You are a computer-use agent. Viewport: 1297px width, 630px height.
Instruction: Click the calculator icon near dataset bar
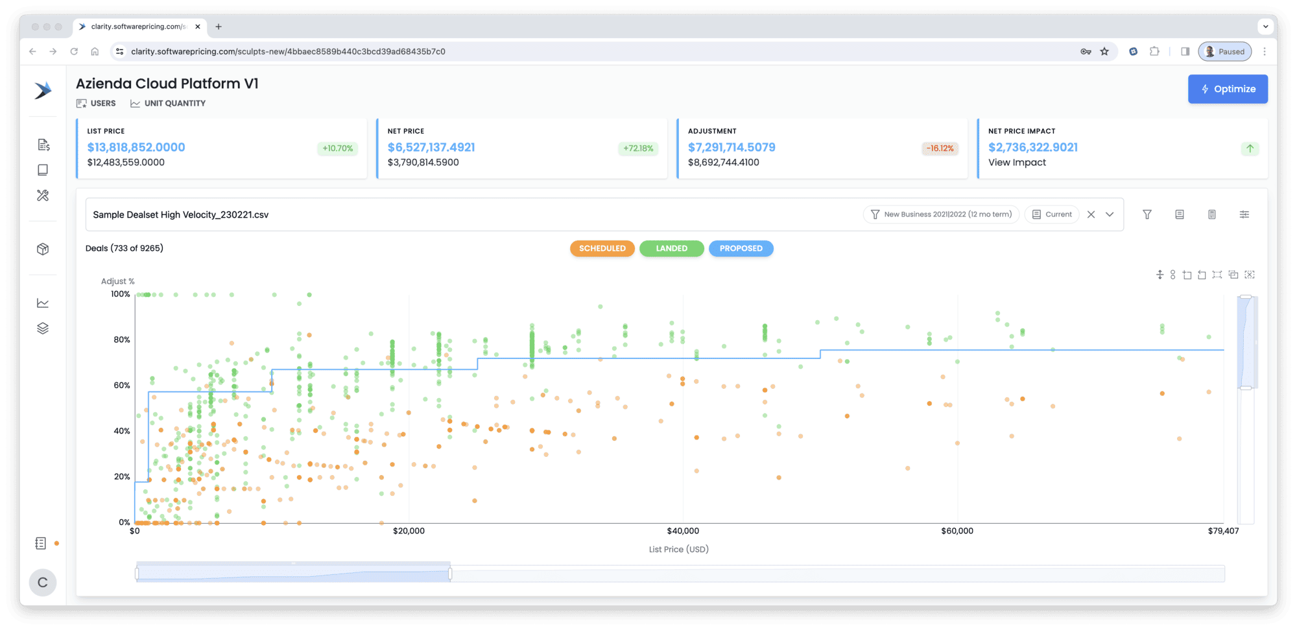[x=1212, y=215]
